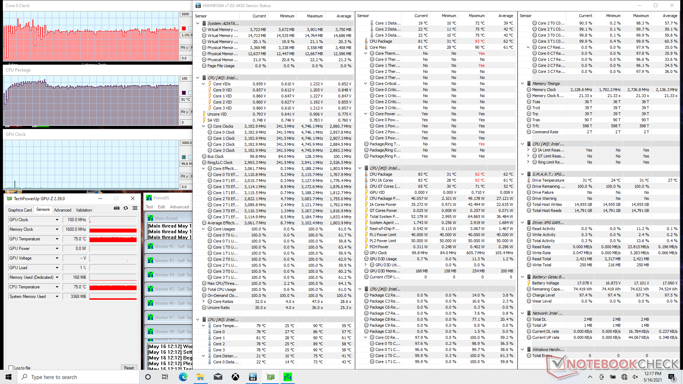This screenshot has height=384, width=683.
Task: Open the Validation tab in GPU-Z
Action: (x=84, y=210)
